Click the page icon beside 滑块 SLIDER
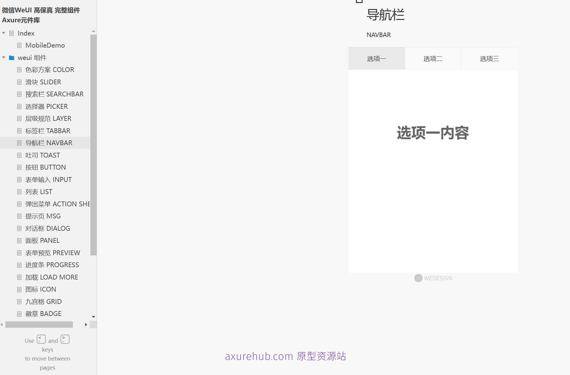The width and height of the screenshot is (570, 375). point(19,82)
